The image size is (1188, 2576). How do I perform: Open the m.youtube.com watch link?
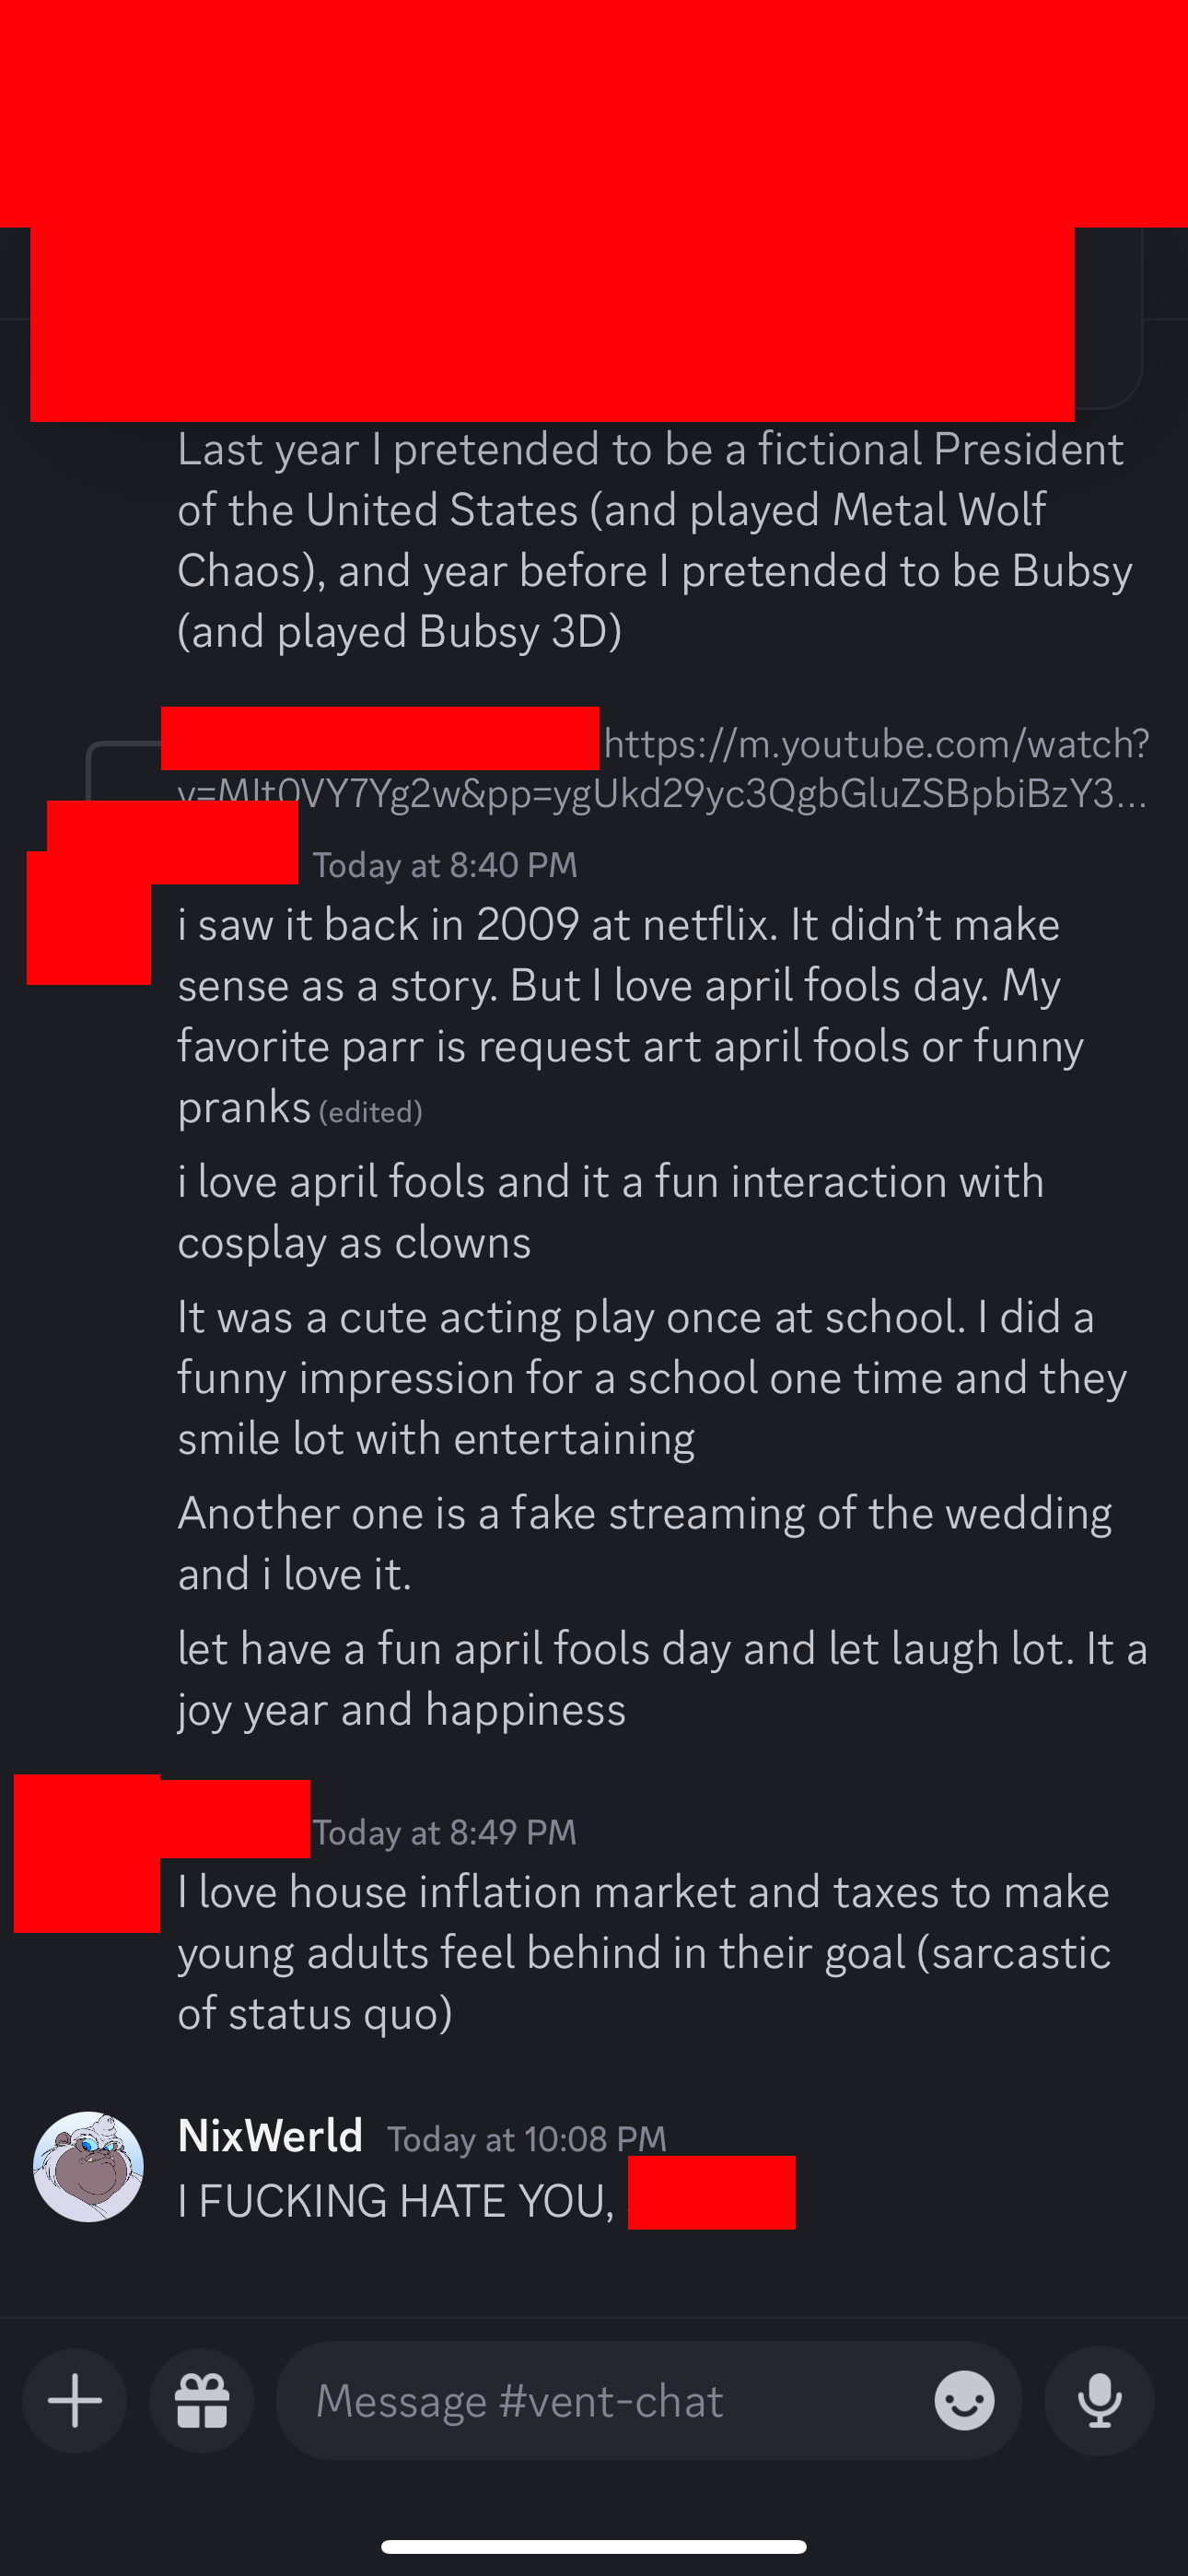663,768
